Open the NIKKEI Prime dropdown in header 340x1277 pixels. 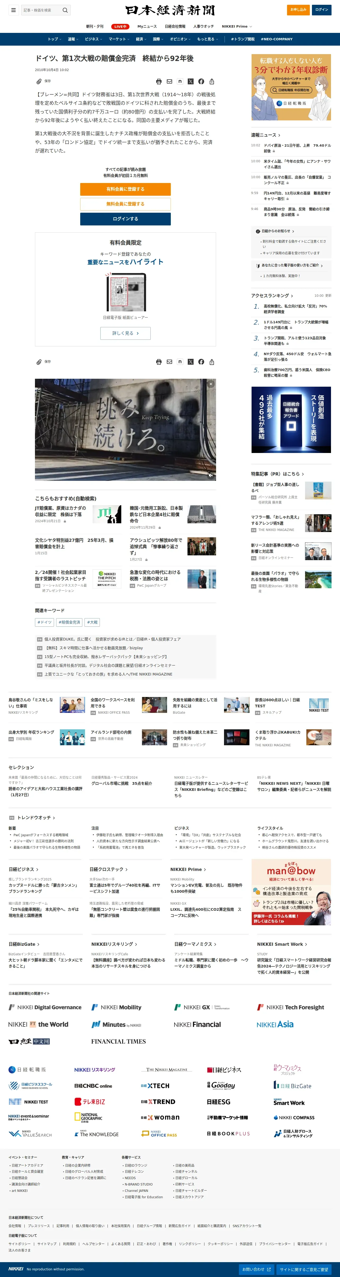point(236,26)
